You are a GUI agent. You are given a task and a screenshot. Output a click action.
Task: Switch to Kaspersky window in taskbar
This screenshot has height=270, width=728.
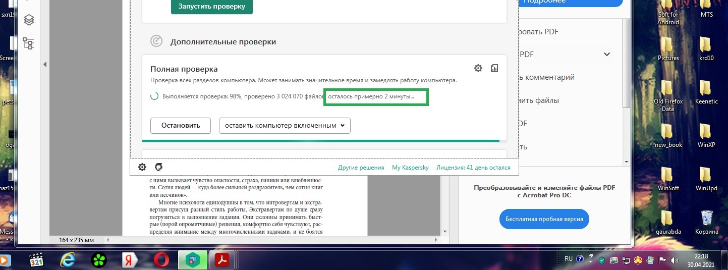(x=193, y=260)
